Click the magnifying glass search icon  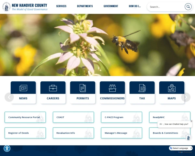coord(188,7)
